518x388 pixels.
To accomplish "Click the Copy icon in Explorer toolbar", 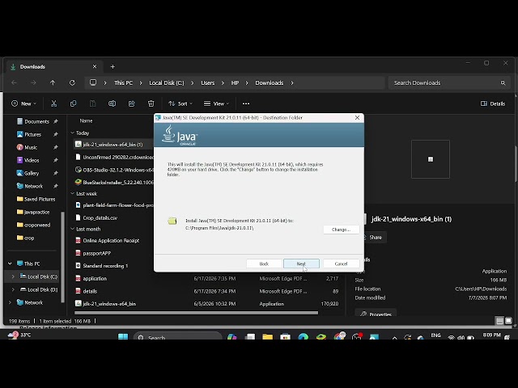I will click(x=73, y=103).
